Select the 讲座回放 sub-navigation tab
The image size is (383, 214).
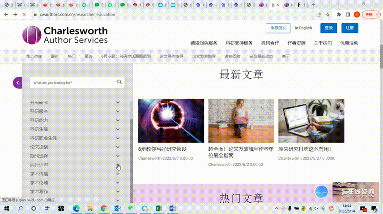pos(232,56)
